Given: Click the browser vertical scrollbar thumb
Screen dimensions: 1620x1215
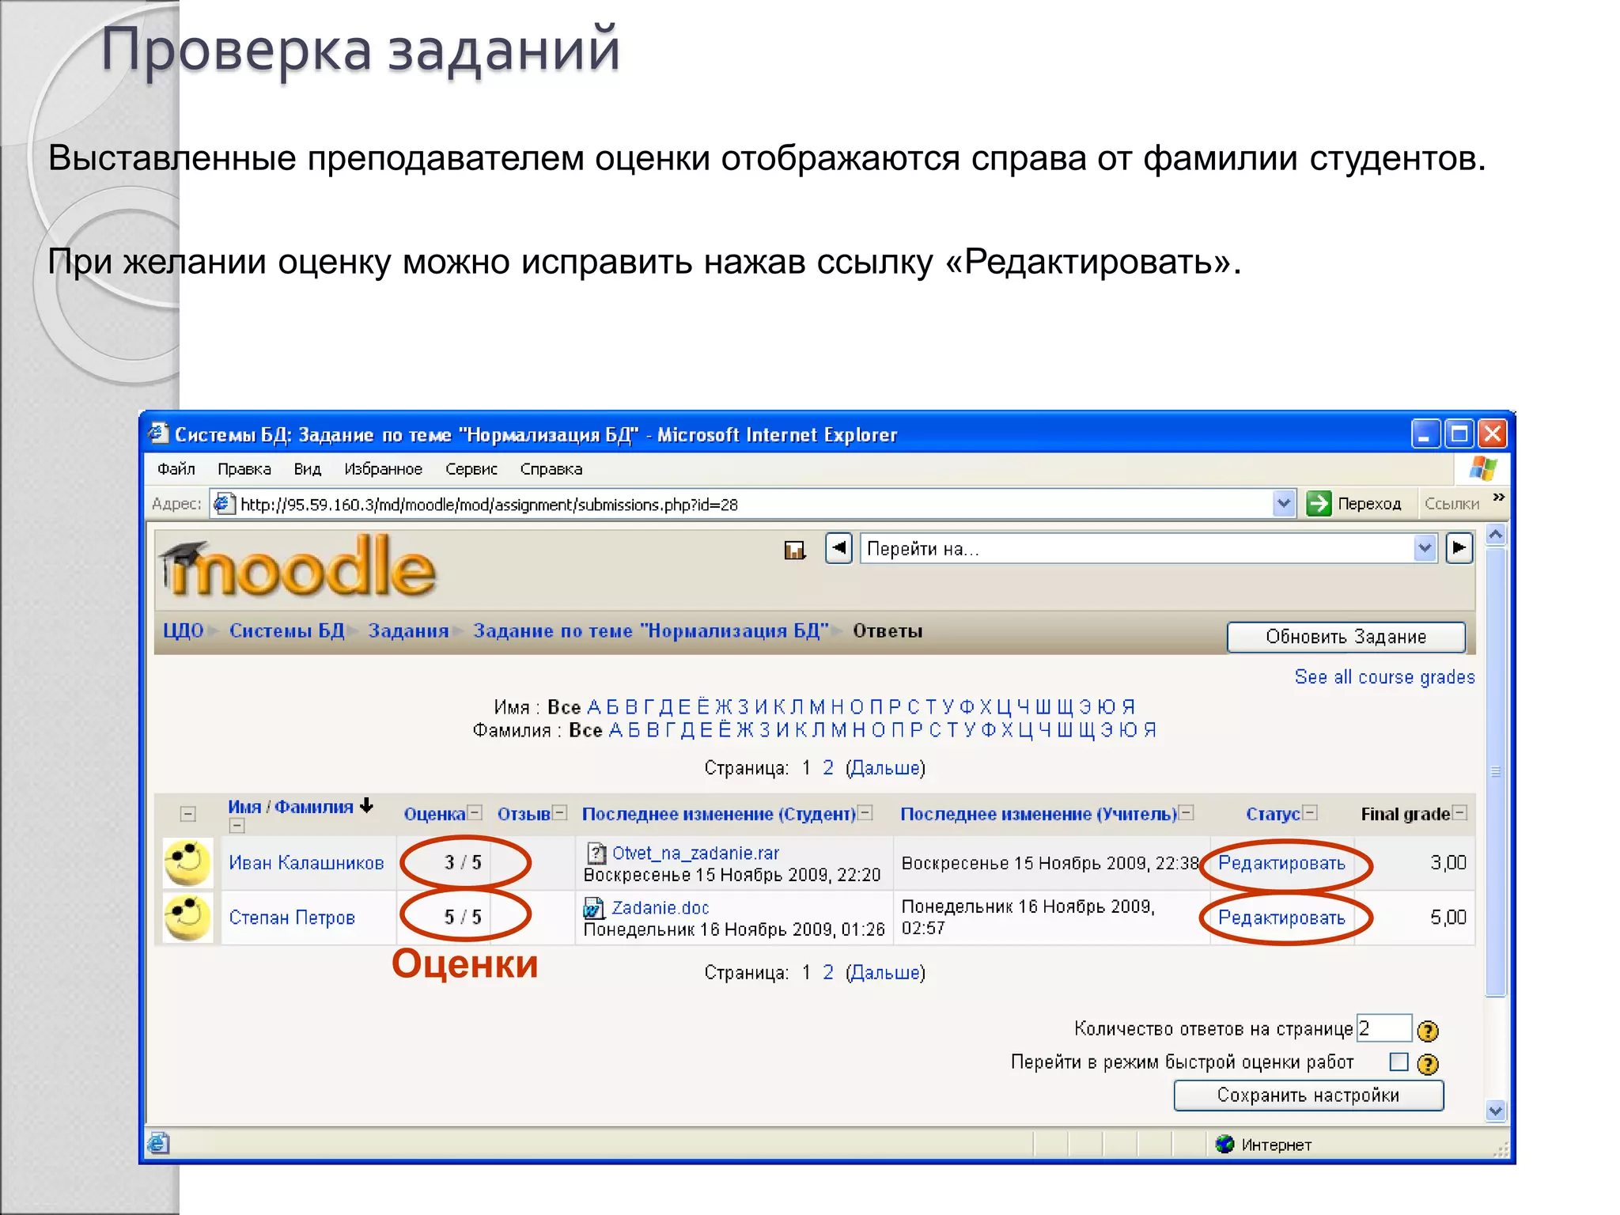Looking at the screenshot, I should pos(1495,771).
